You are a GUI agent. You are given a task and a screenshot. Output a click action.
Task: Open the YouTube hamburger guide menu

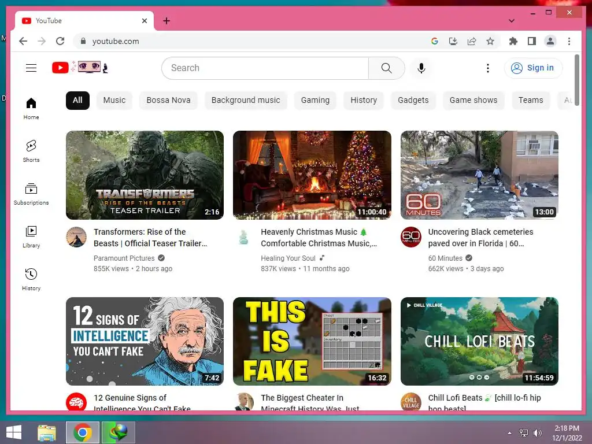point(31,68)
